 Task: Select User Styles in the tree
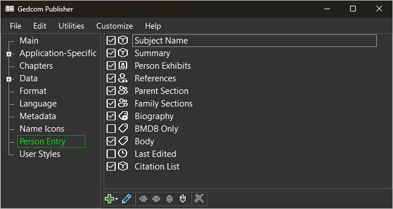click(40, 154)
